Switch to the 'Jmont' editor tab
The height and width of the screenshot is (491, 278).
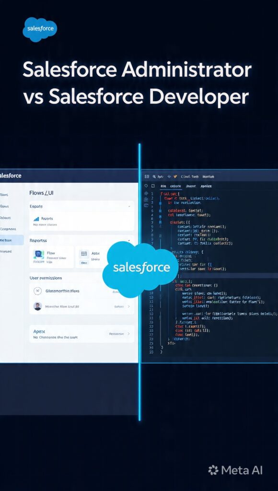(x=191, y=186)
